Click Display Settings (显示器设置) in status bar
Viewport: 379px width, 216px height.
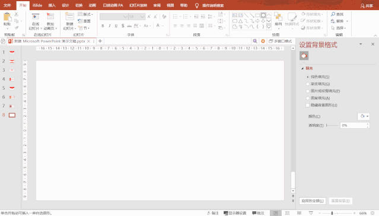235,213
